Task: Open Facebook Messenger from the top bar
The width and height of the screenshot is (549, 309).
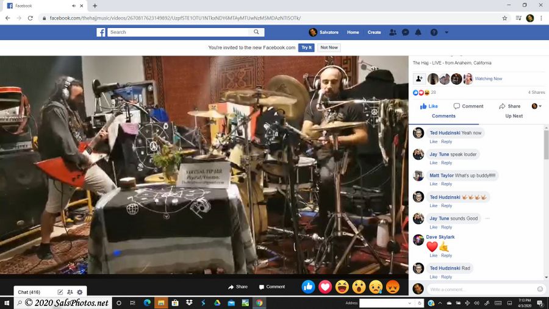Action: pos(405,32)
